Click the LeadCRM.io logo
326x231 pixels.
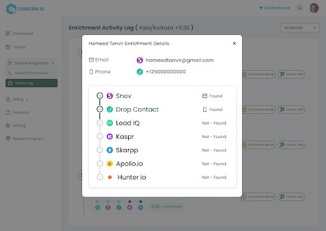tap(25, 9)
